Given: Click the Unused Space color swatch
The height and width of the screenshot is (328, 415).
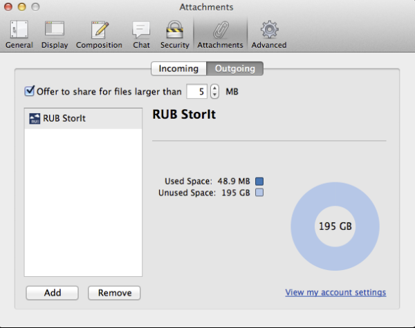Looking at the screenshot, I should click(259, 193).
